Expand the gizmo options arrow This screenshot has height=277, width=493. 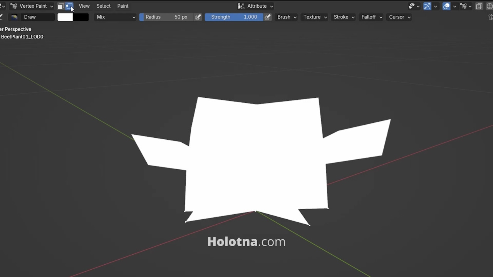[436, 6]
